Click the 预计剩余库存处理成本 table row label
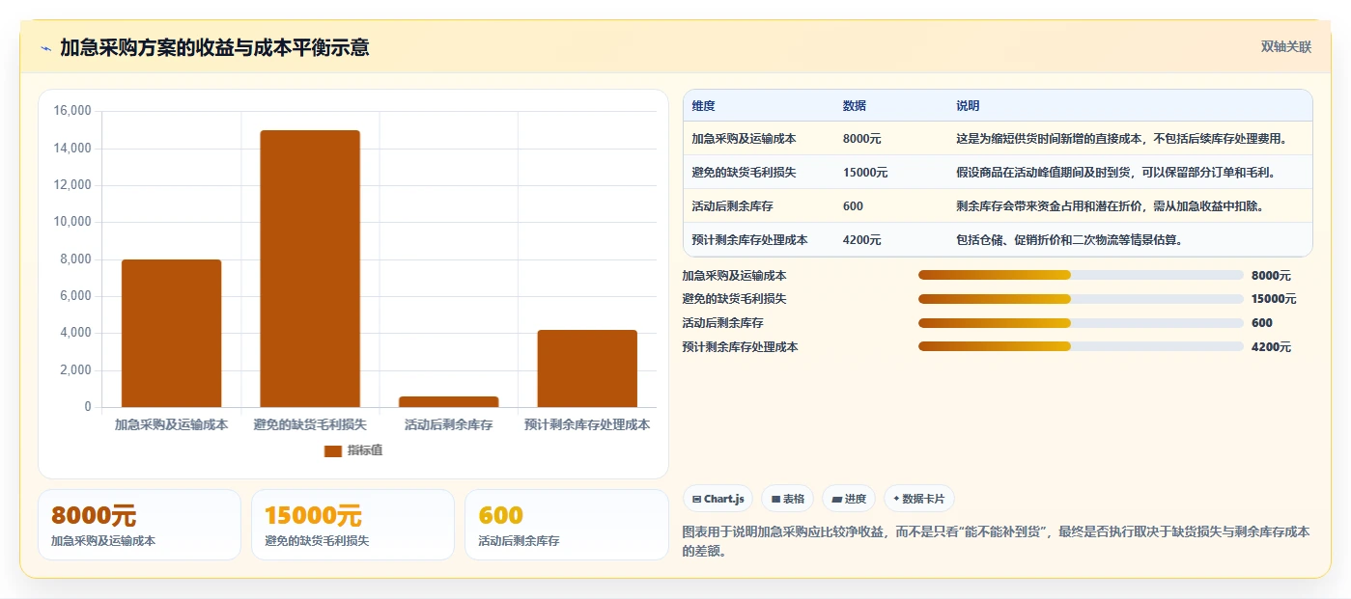 tap(749, 240)
